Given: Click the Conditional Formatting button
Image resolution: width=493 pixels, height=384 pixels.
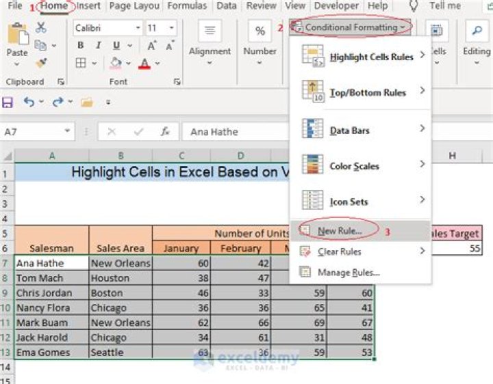Looking at the screenshot, I should (x=351, y=27).
